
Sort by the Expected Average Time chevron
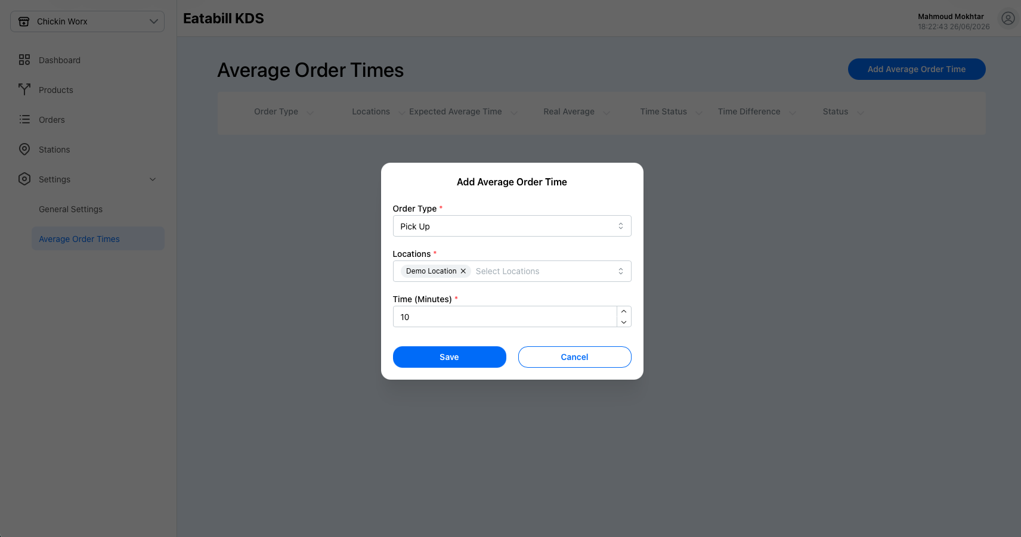(x=514, y=112)
